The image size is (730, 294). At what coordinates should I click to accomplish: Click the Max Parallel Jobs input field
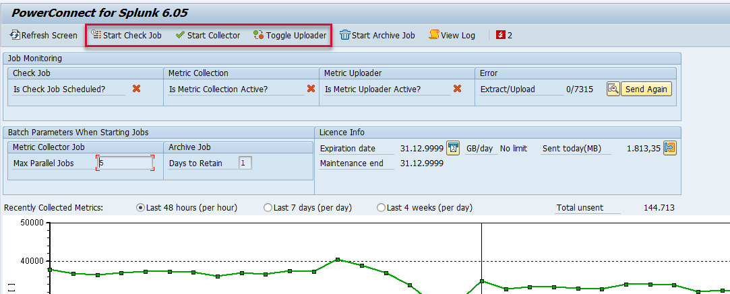pyautogui.click(x=125, y=163)
